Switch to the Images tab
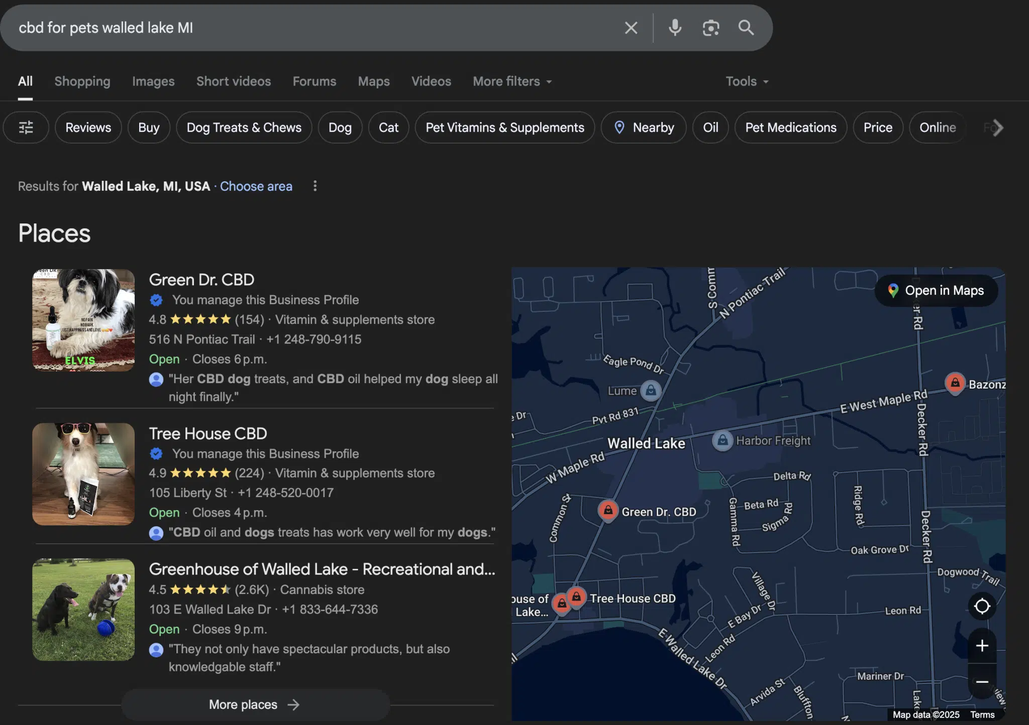This screenshot has height=725, width=1029. 153,81
